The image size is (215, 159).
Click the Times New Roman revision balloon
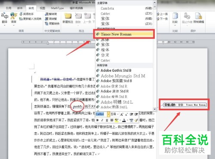tap(185, 105)
